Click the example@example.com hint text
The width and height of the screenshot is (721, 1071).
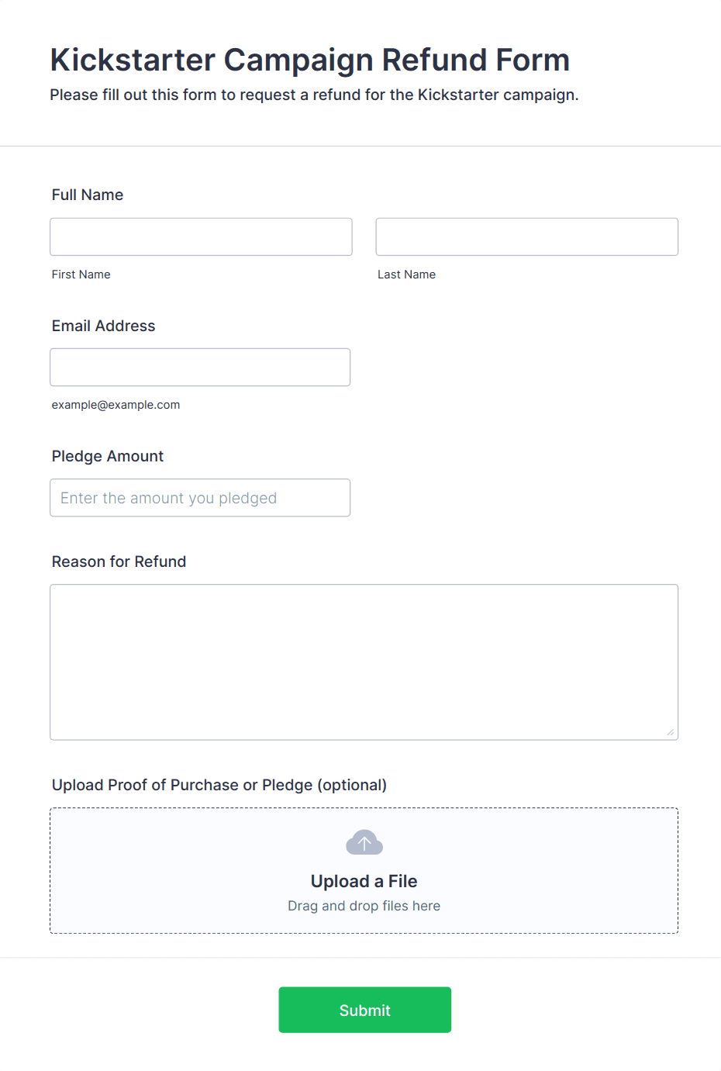pyautogui.click(x=116, y=405)
